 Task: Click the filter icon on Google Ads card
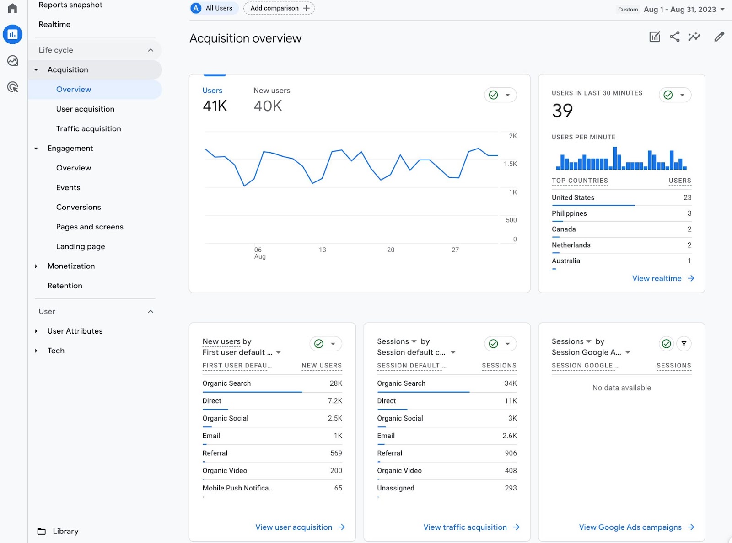684,344
